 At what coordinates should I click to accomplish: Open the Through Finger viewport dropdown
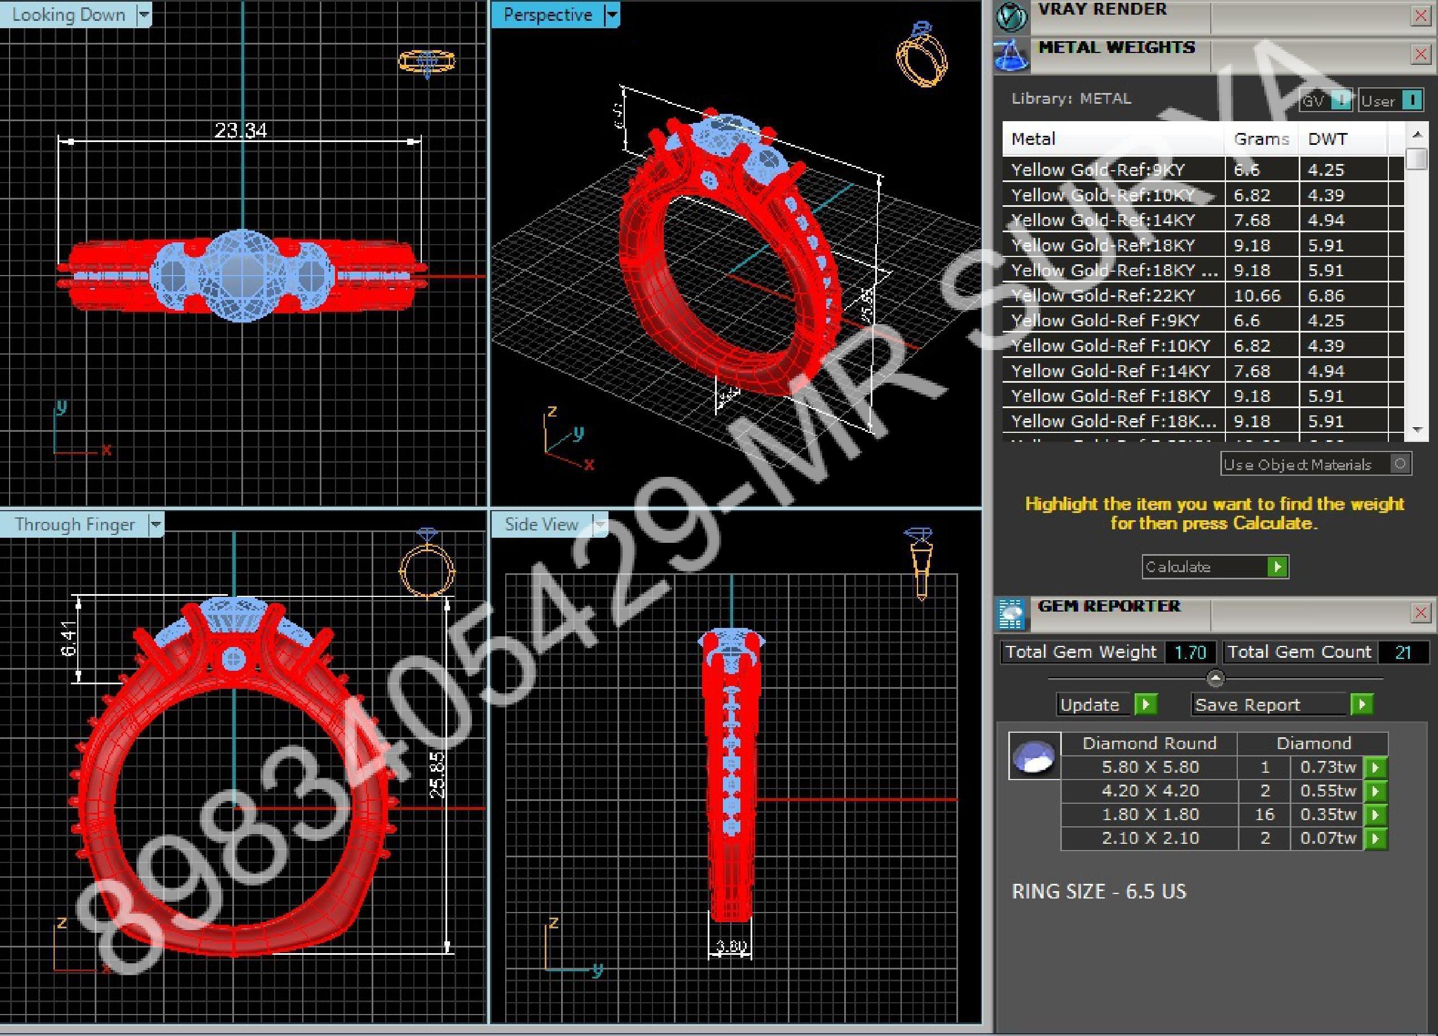click(x=155, y=524)
